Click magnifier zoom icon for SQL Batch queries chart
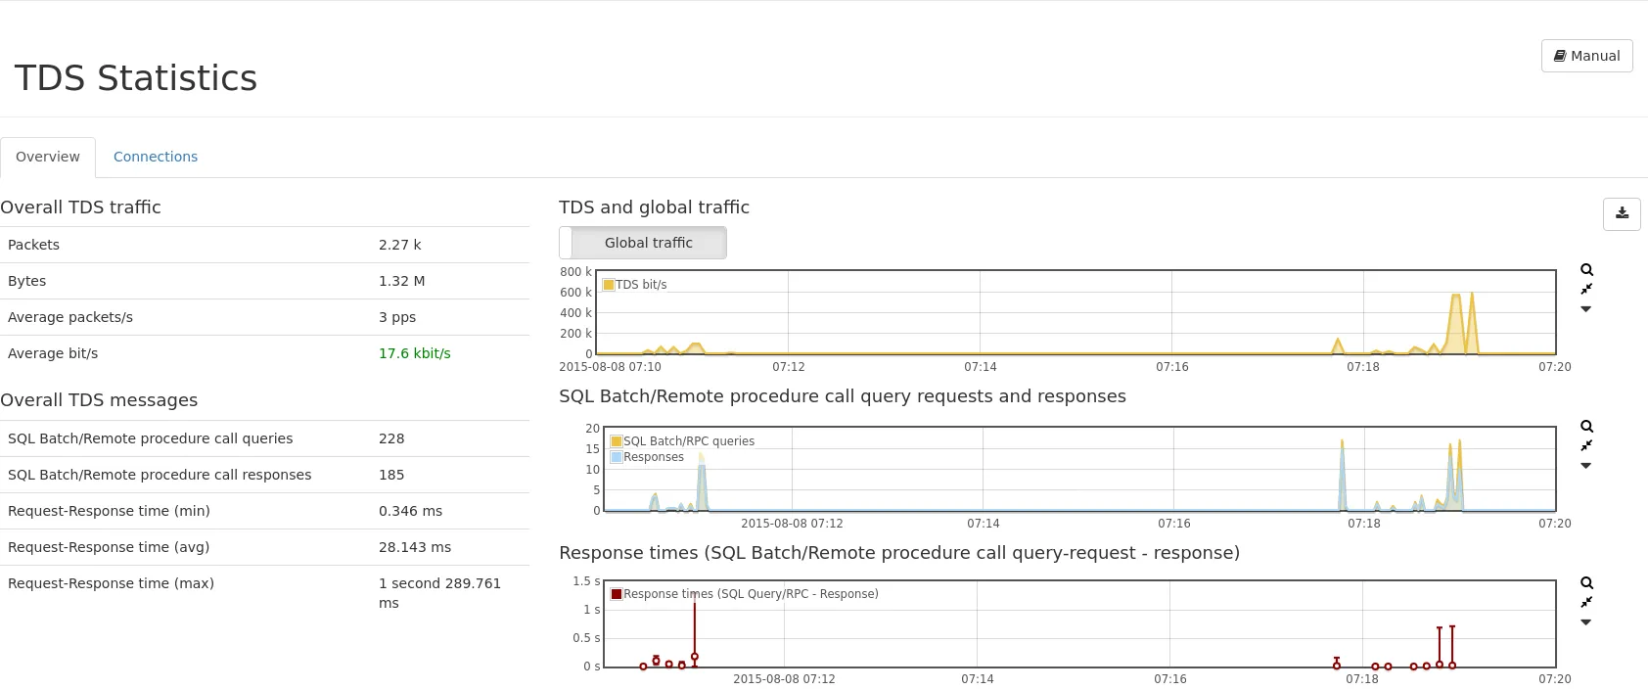 pyautogui.click(x=1586, y=427)
